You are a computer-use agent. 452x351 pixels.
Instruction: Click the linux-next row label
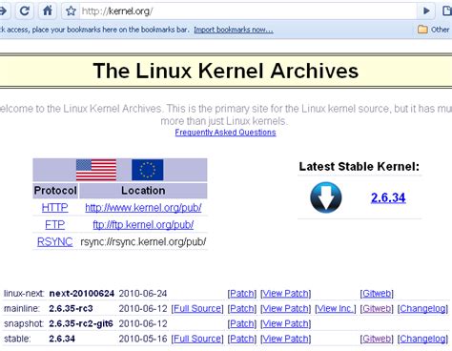[x=24, y=294]
